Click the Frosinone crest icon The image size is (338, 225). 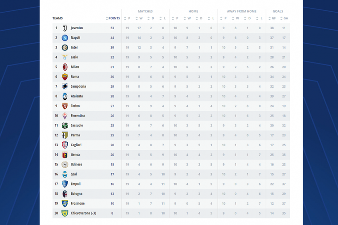click(65, 203)
